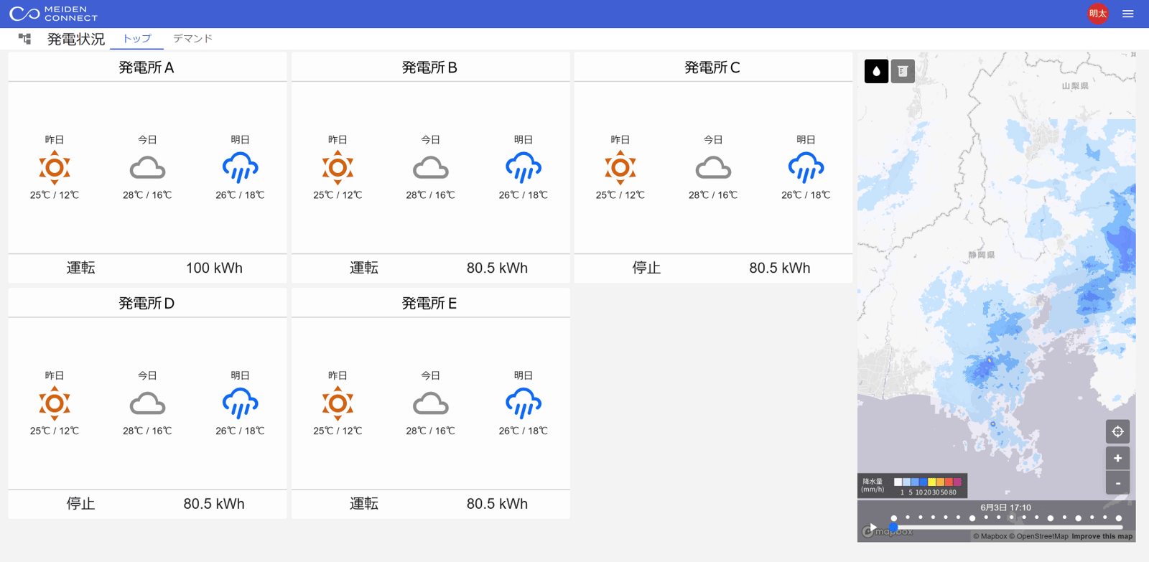Open the 発電所C card header
Image resolution: width=1149 pixels, height=562 pixels.
point(713,67)
